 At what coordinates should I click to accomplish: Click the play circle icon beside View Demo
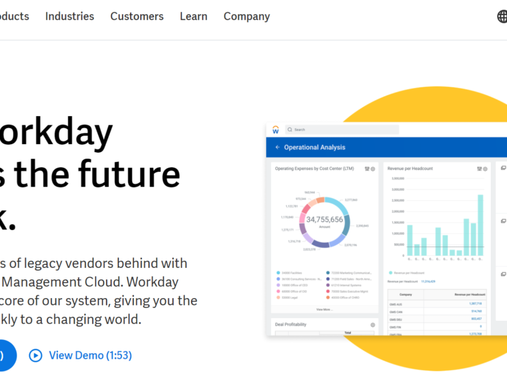click(x=35, y=355)
